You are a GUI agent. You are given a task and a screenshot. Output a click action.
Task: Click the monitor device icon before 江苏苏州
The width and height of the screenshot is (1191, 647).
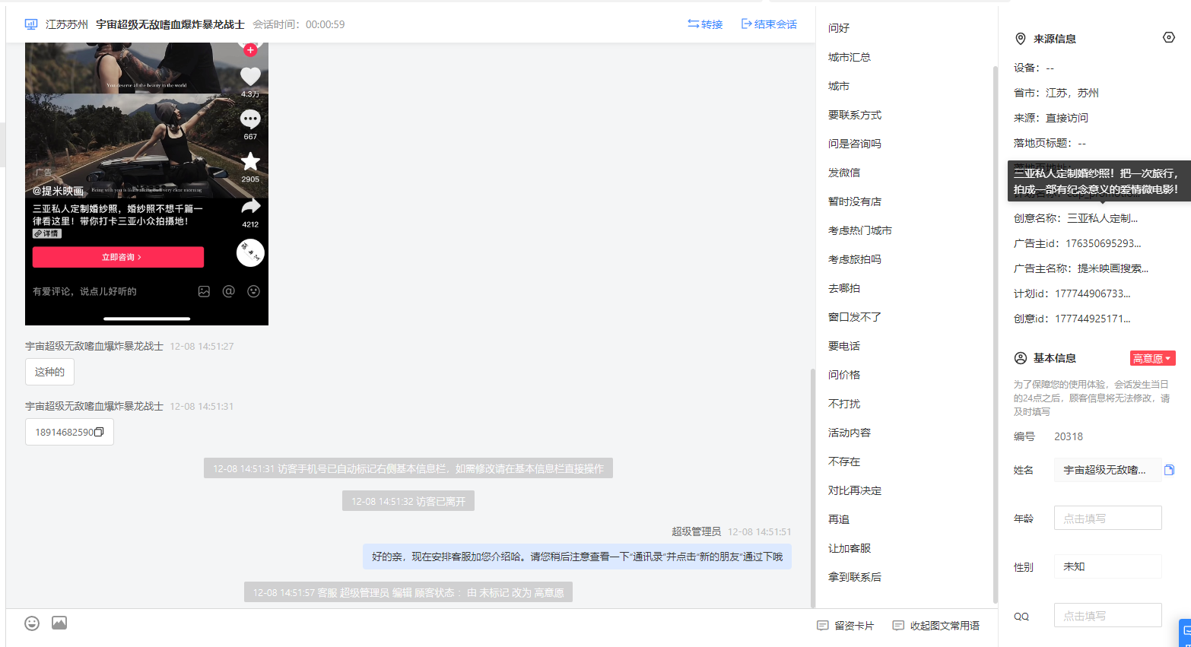click(x=31, y=24)
